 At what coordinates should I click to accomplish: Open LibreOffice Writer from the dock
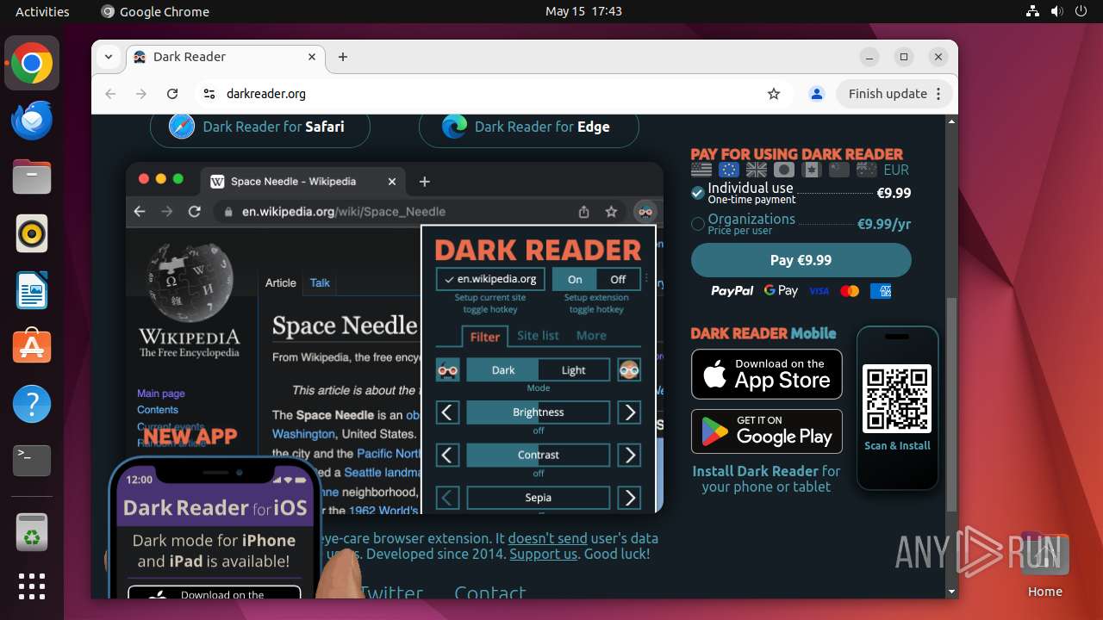coord(32,290)
